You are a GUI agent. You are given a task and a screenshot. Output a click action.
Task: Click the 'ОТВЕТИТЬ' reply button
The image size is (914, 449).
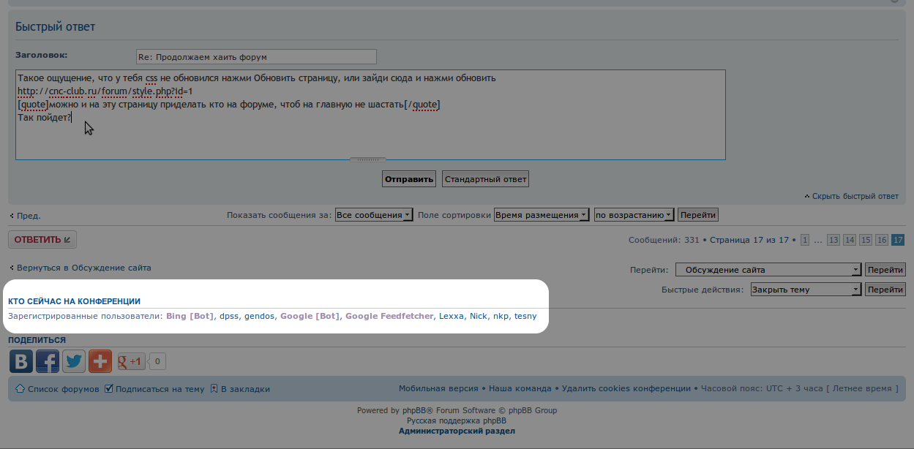pyautogui.click(x=42, y=240)
